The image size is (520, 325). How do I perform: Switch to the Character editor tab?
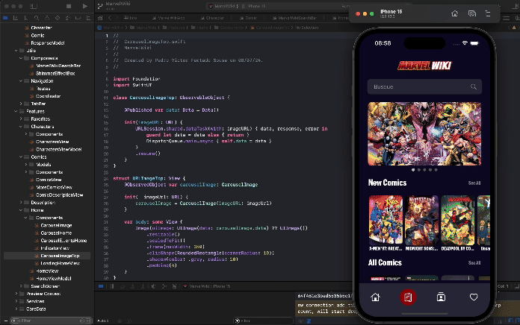pyautogui.click(x=212, y=18)
